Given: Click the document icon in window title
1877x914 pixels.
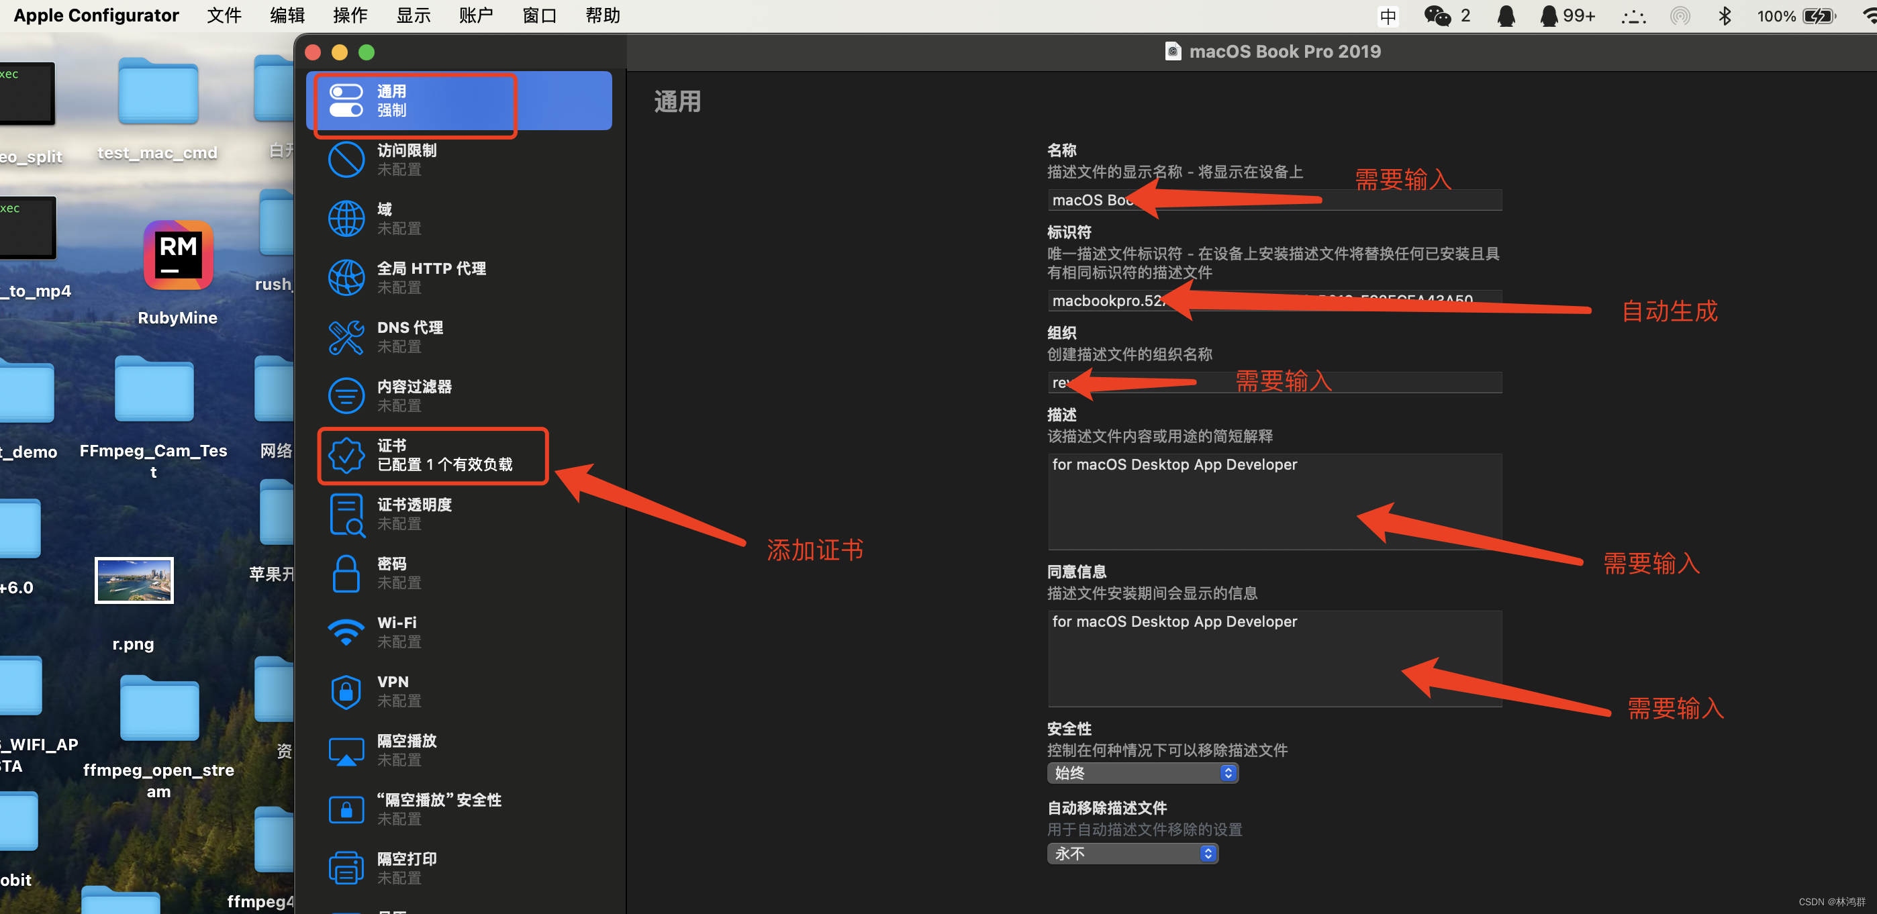Looking at the screenshot, I should (1172, 51).
